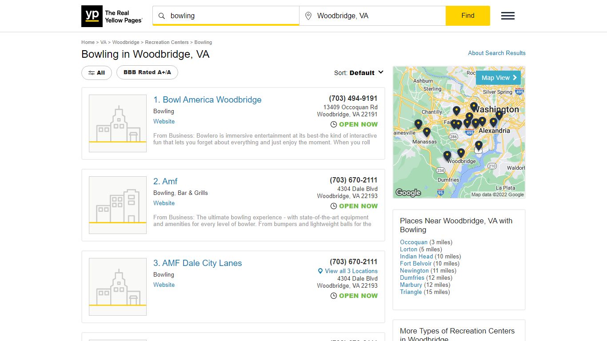Expand the Sort: Default dropdown

[x=359, y=73]
